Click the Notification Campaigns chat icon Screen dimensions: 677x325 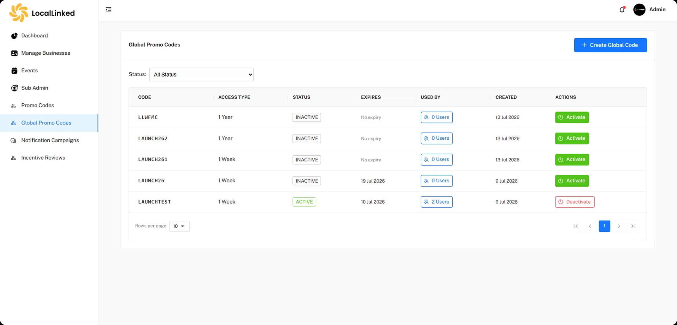tap(13, 141)
